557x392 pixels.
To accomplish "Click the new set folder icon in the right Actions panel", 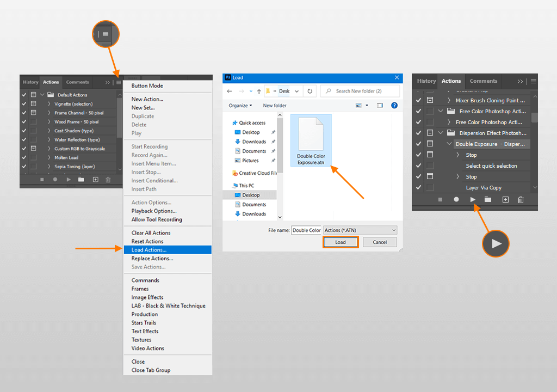I will coord(488,200).
